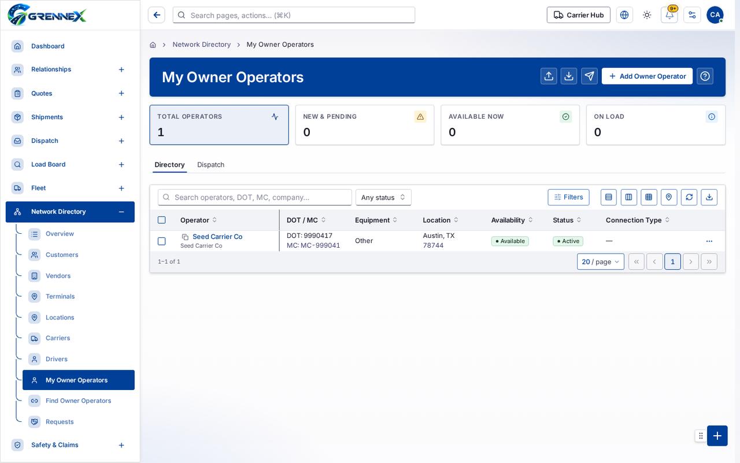Click the upload icon in the page header
This screenshot has height=463, width=740.
point(549,76)
